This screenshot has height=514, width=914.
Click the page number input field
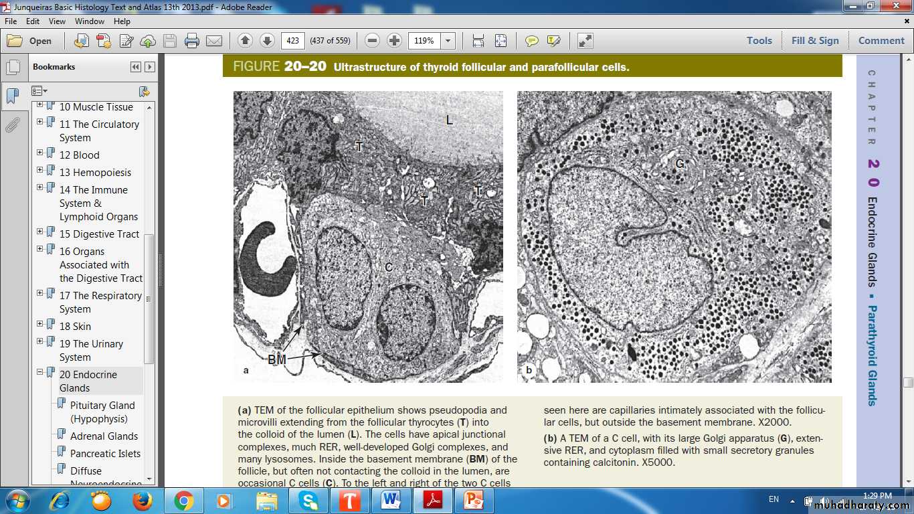tap(292, 41)
